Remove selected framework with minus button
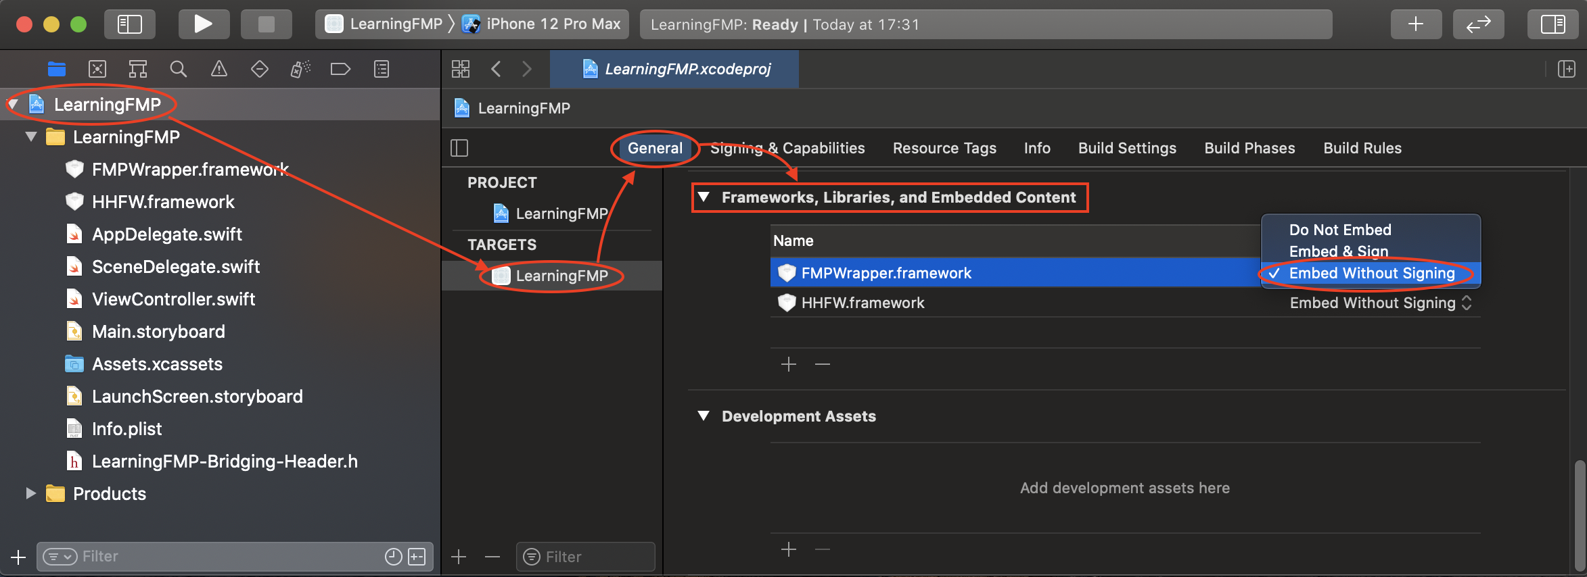 tap(823, 365)
